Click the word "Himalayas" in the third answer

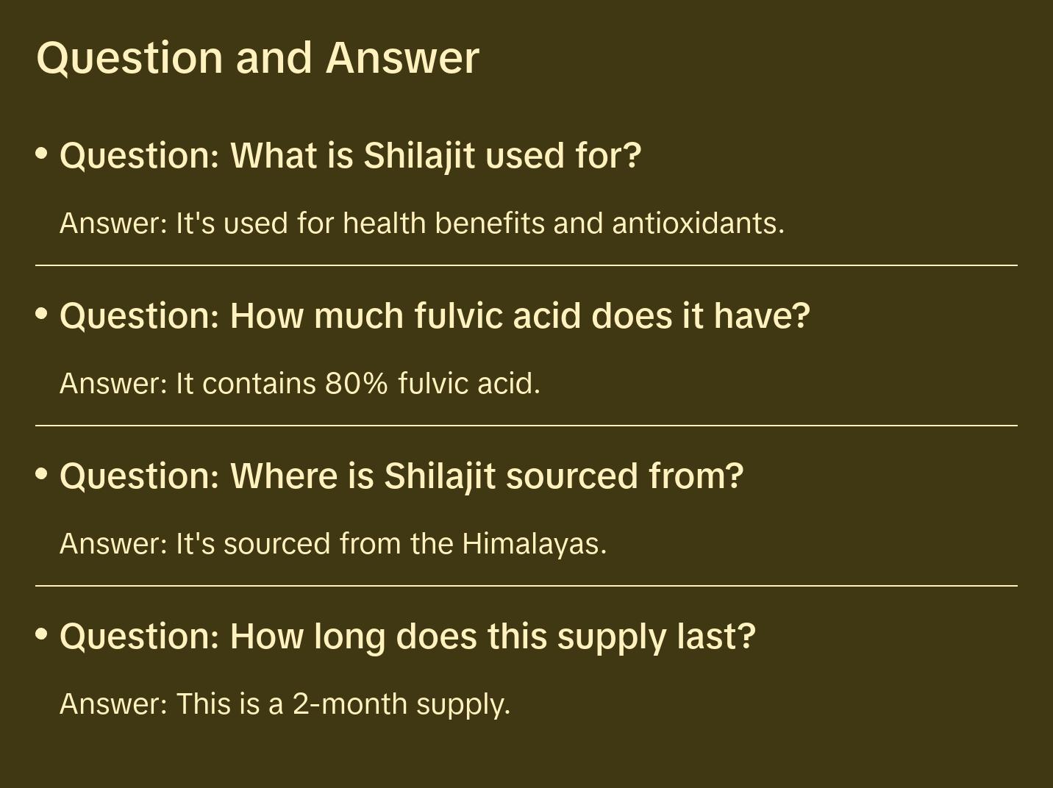533,544
